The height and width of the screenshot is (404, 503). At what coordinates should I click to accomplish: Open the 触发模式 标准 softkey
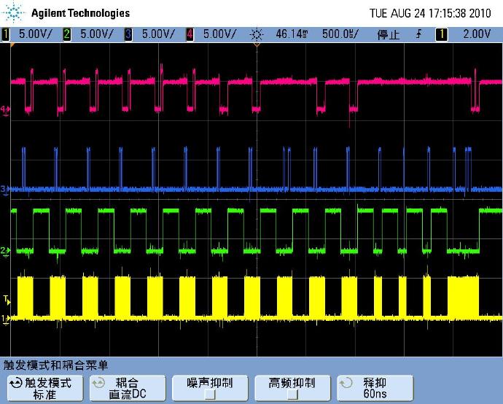click(x=45, y=388)
